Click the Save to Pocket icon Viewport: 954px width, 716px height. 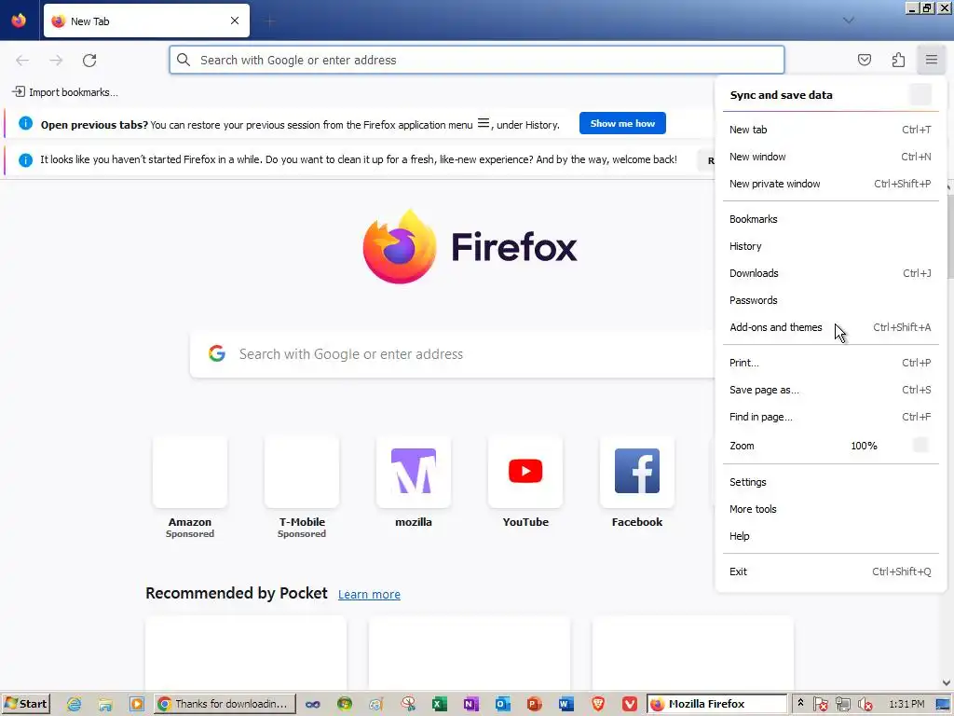(864, 60)
